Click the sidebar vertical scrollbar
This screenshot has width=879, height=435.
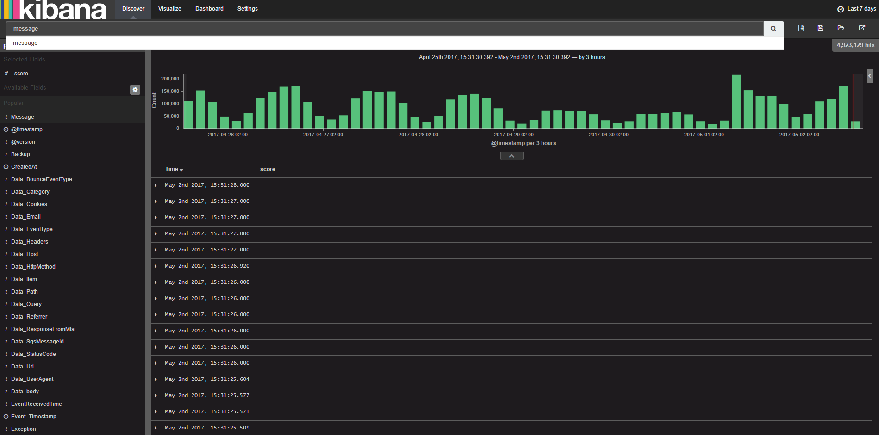pos(148,243)
